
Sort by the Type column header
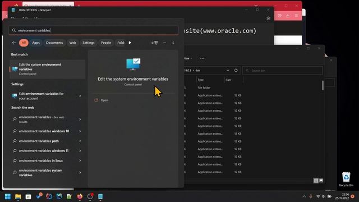[201, 80]
